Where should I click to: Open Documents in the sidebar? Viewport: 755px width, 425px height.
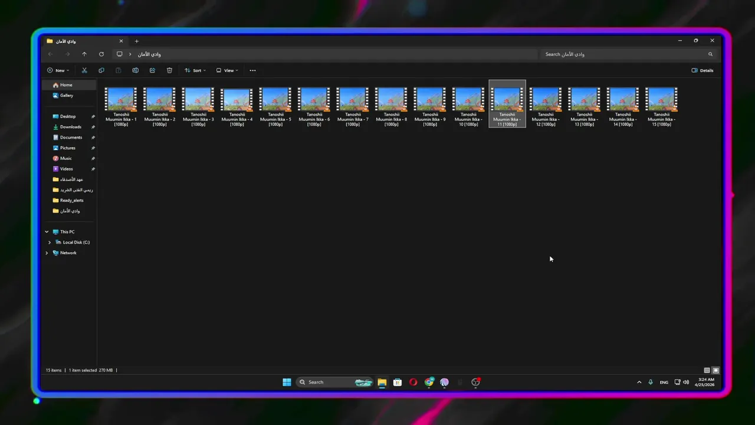pos(68,137)
